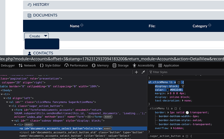The image size is (224, 139).
Task: Click the event badge after Select anchor
Action: click(108, 129)
